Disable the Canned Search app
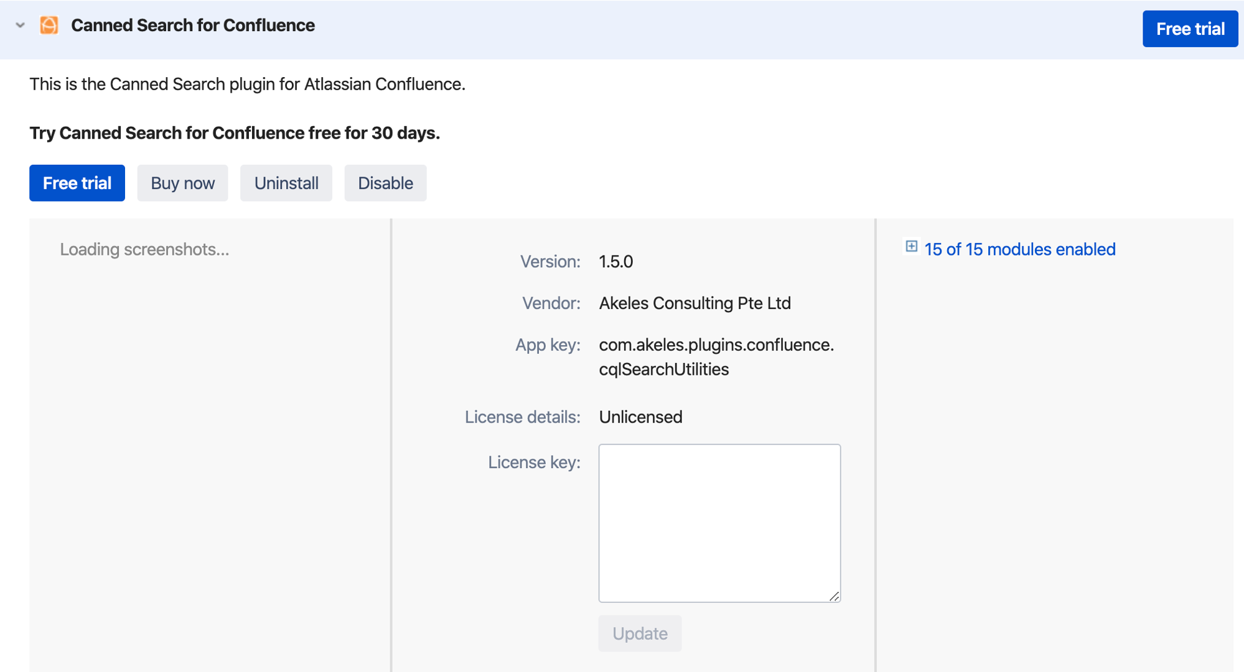1244x672 pixels. pyautogui.click(x=385, y=183)
